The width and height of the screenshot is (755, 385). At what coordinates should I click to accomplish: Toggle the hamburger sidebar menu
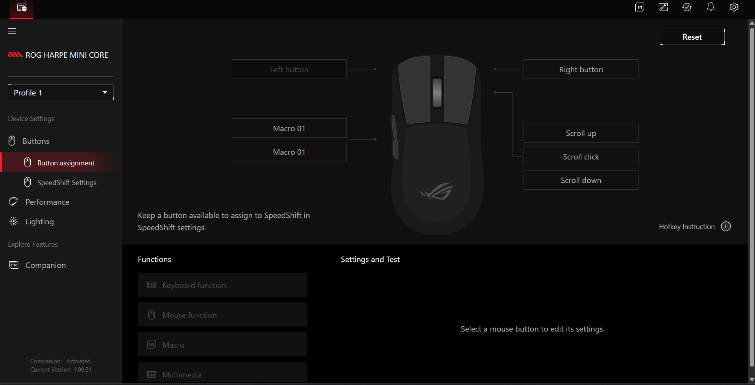coord(12,31)
